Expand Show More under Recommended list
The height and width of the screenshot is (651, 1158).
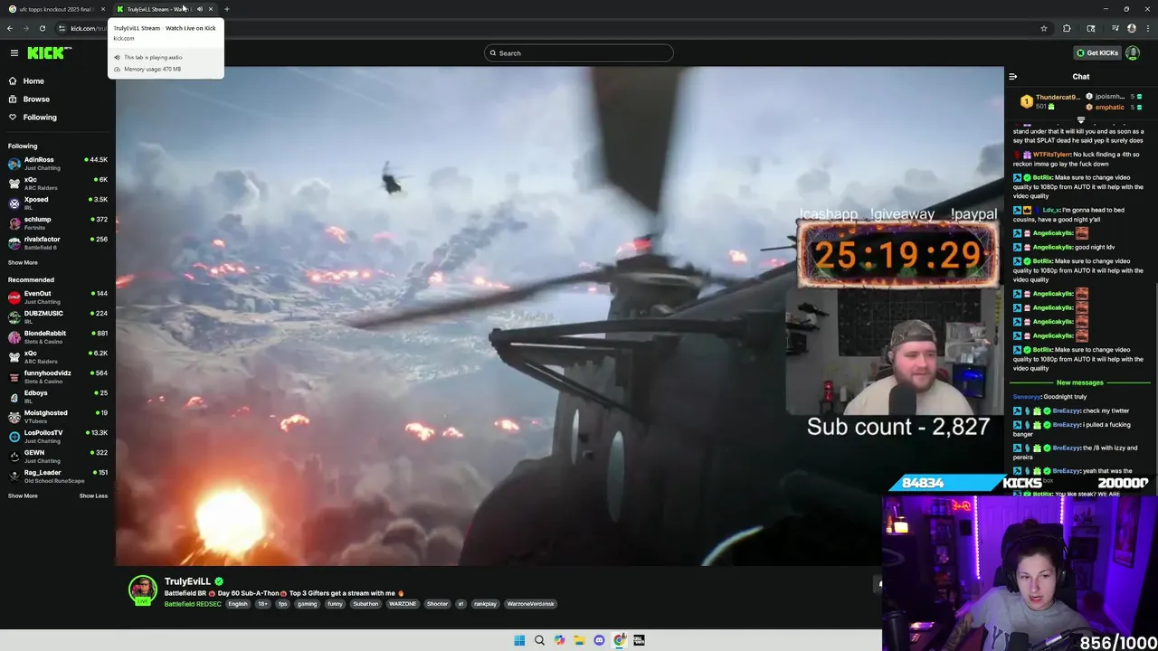(23, 495)
